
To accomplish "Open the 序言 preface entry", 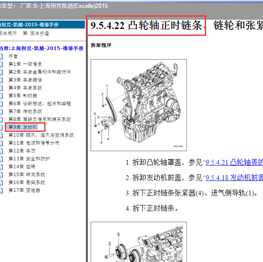I will (x=13, y=56).
